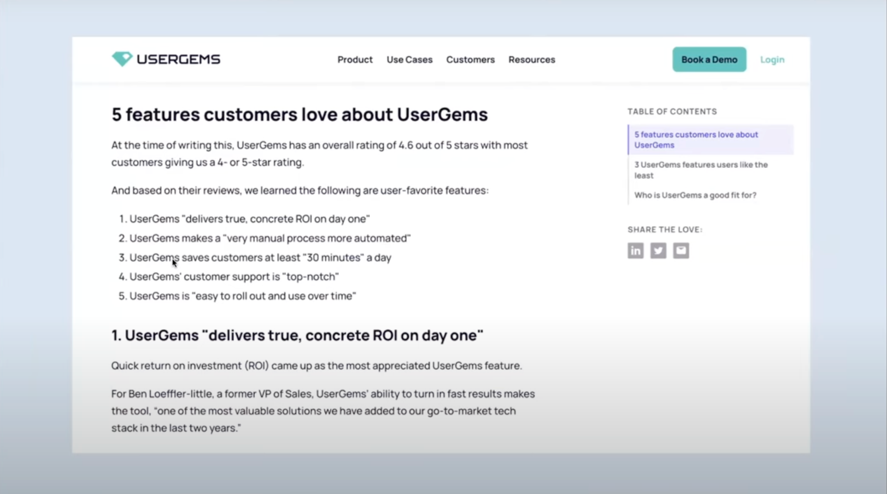Click the USERGEMS wordmark text
This screenshot has width=887, height=494.
[178, 59]
